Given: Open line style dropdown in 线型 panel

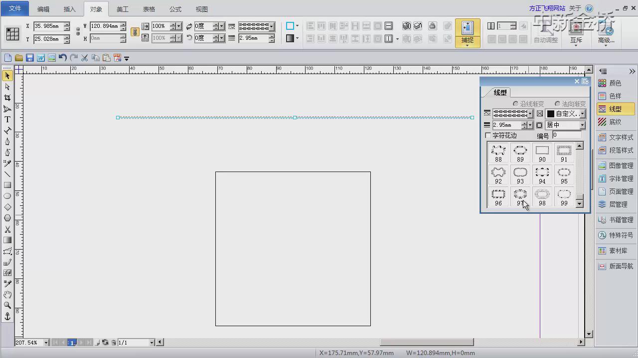Looking at the screenshot, I should 530,113.
